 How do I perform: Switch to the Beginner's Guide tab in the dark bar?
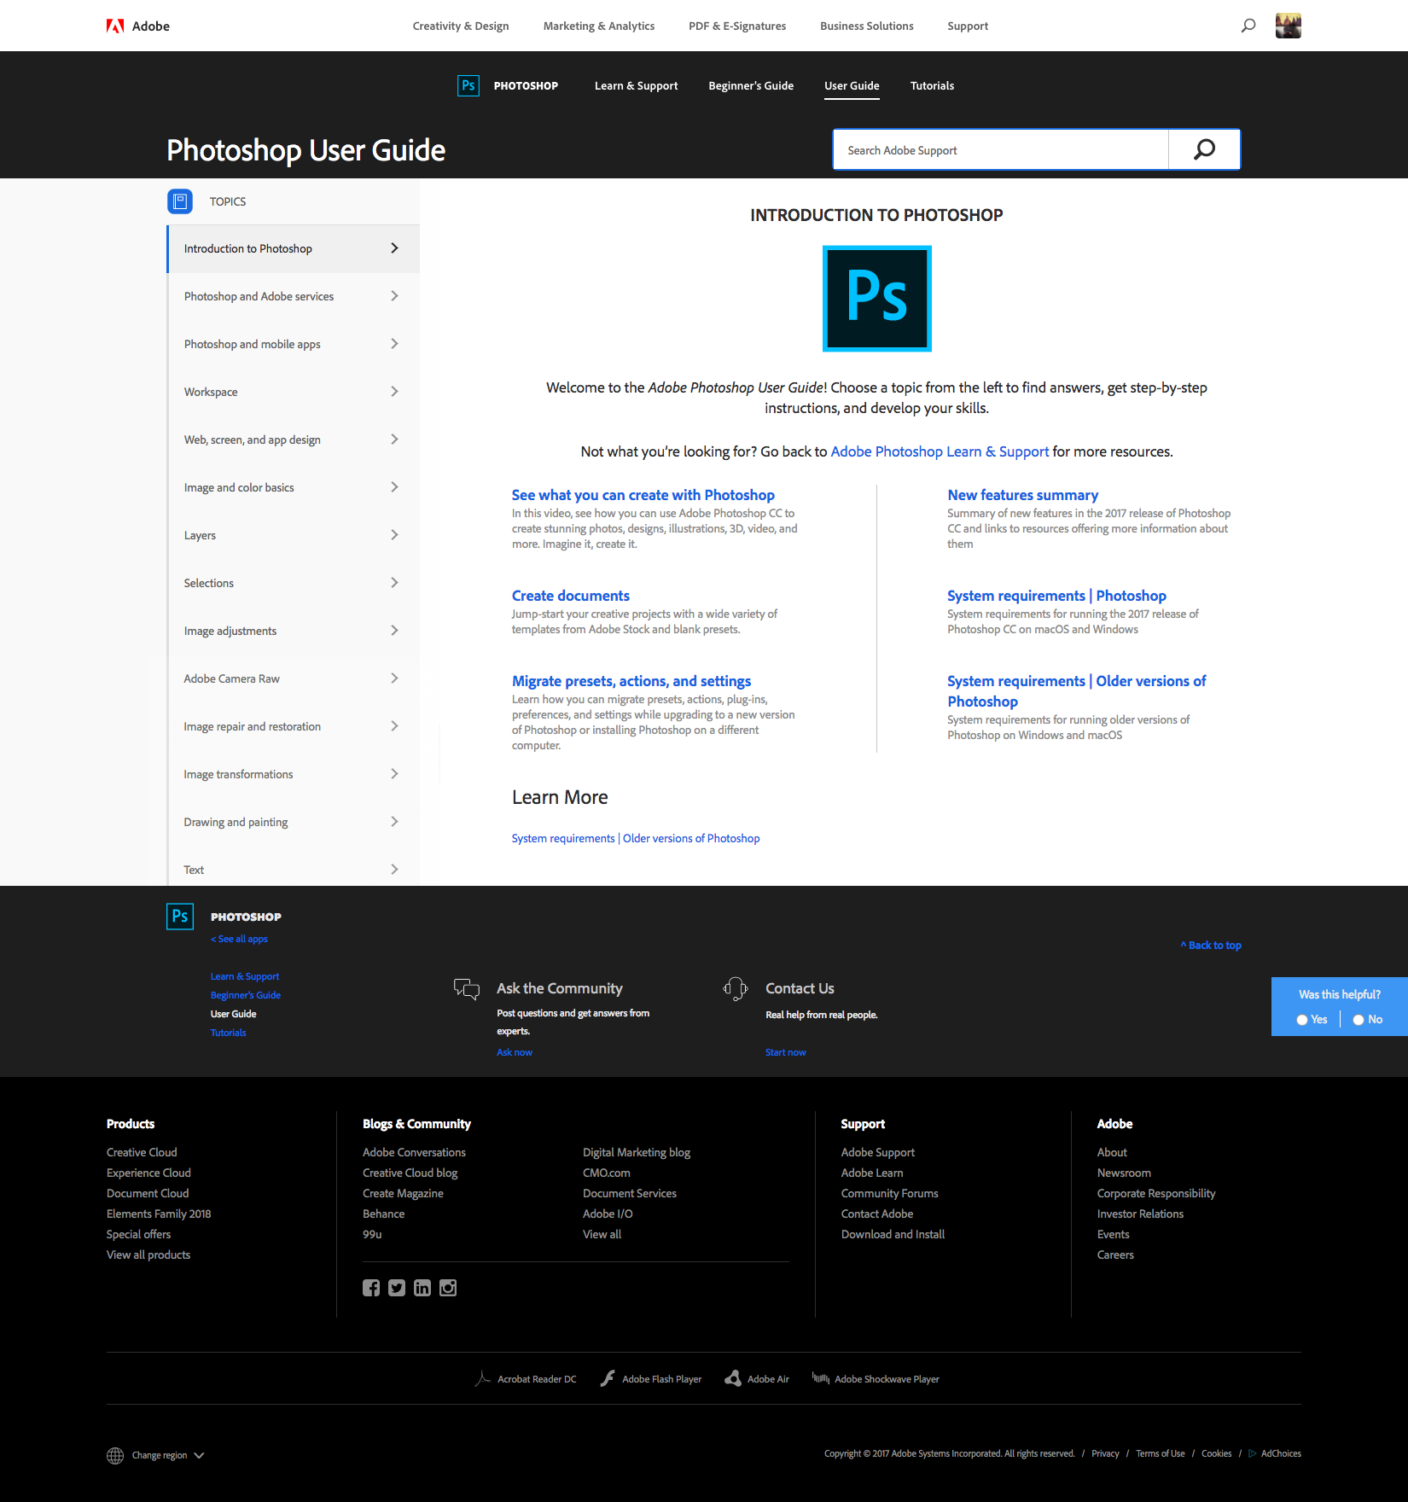click(x=751, y=85)
